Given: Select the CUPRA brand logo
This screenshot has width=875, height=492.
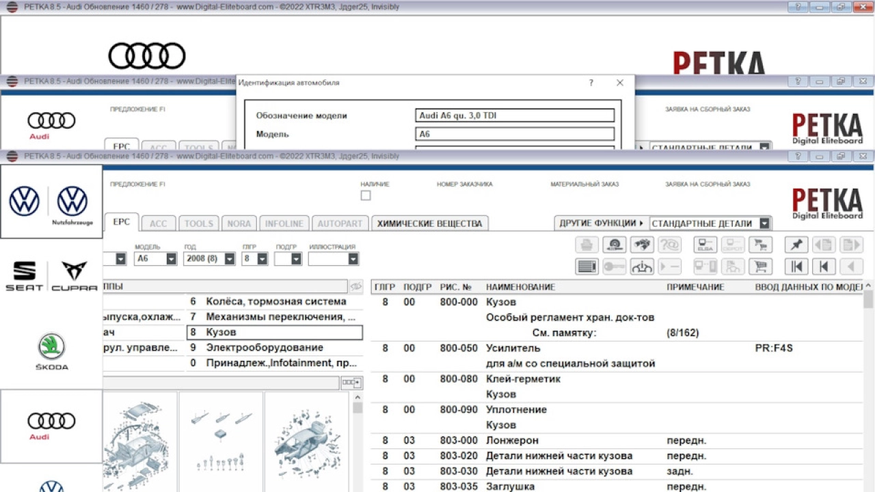Looking at the screenshot, I should pos(75,276).
